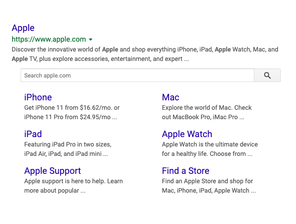Click the 'Apple support is here to help' snippet
The image size is (296, 224).
pyautogui.click(x=74, y=186)
